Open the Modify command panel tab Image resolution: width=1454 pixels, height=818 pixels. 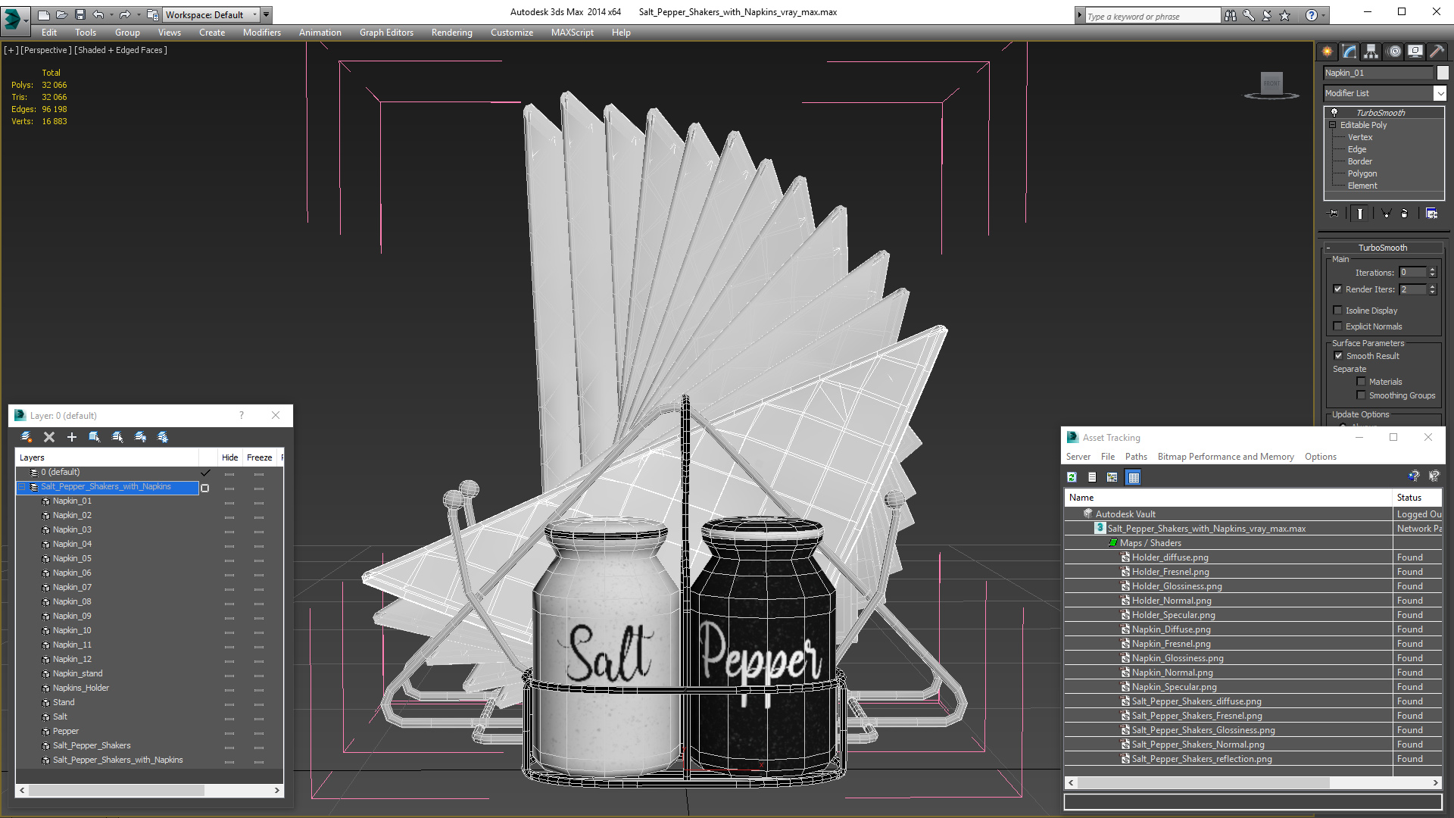click(x=1349, y=52)
